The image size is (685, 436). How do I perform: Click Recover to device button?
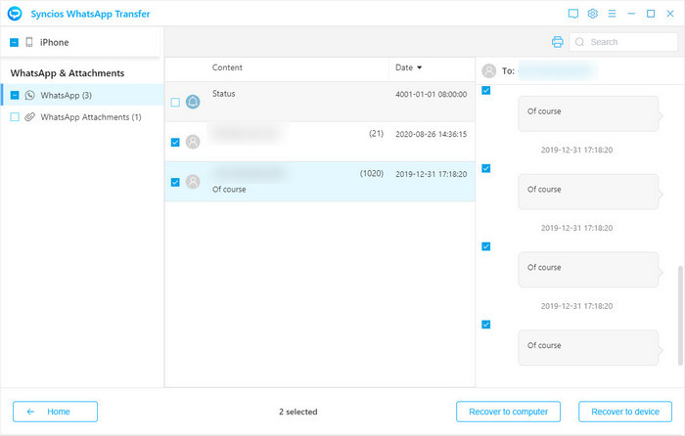pos(625,412)
